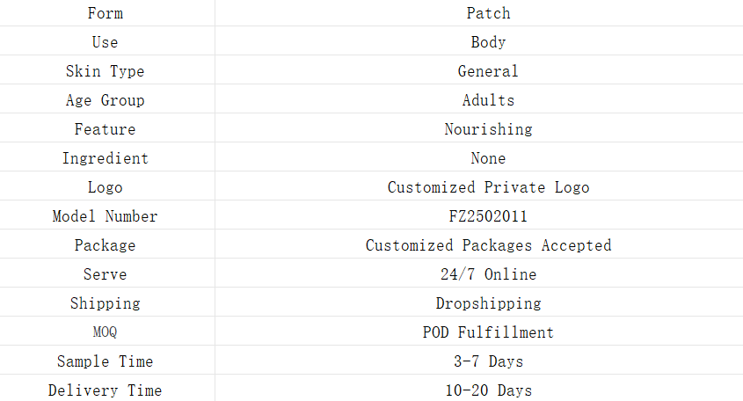Click the MOQ label cell

tap(106, 332)
